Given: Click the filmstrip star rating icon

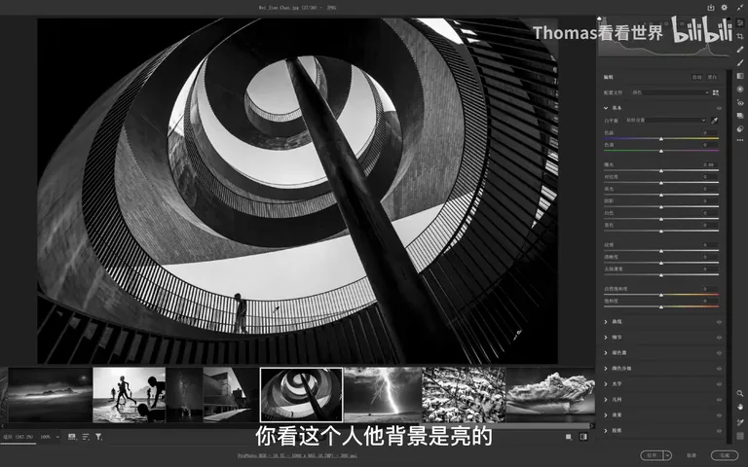Looking at the screenshot, I should pos(72,437).
